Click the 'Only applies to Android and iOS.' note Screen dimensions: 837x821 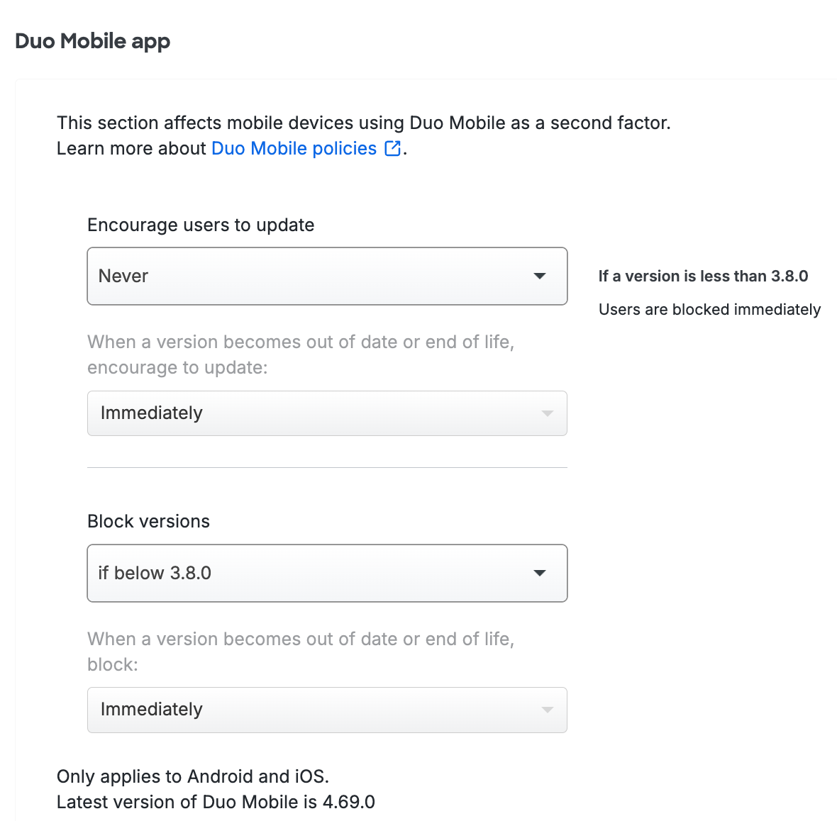click(193, 776)
